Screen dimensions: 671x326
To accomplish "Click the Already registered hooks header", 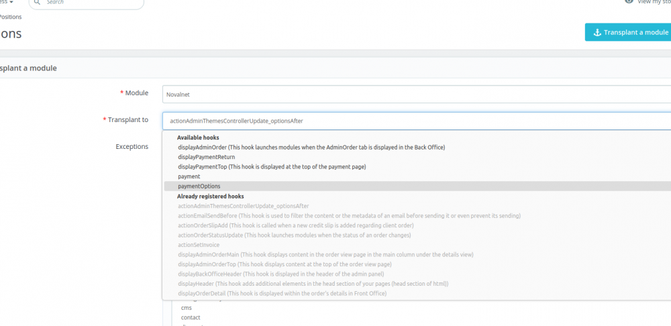I will 211,197.
